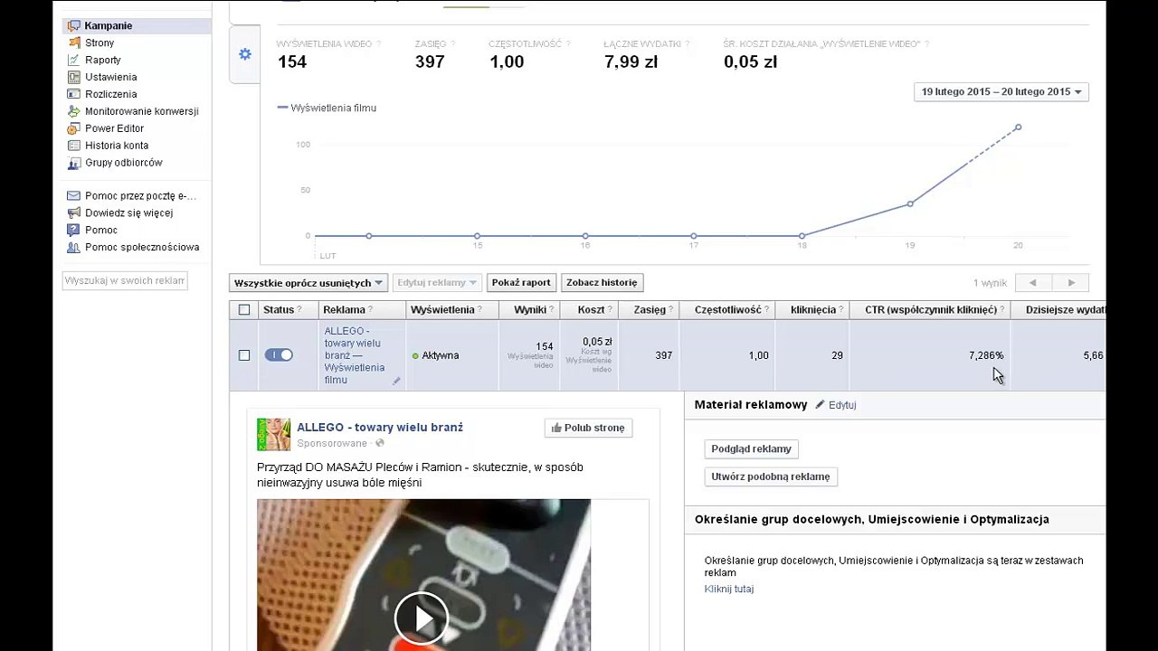Click the Utwórz podobną reklamę button
Image resolution: width=1158 pixels, height=651 pixels.
point(771,476)
